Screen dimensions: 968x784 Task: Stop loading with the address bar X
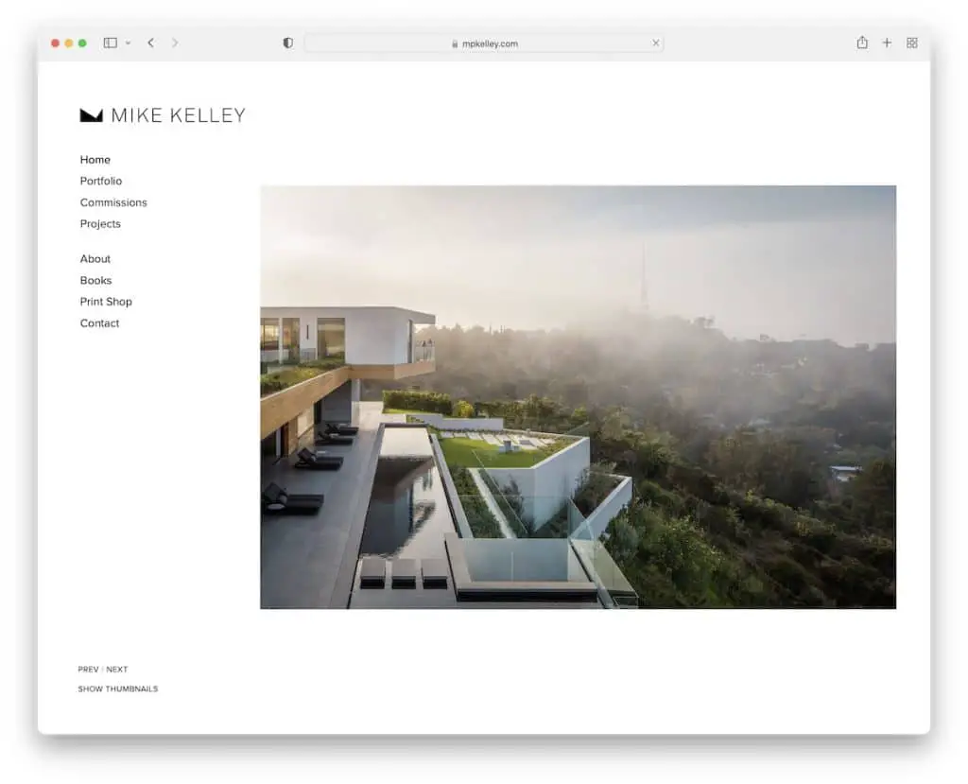click(x=656, y=43)
